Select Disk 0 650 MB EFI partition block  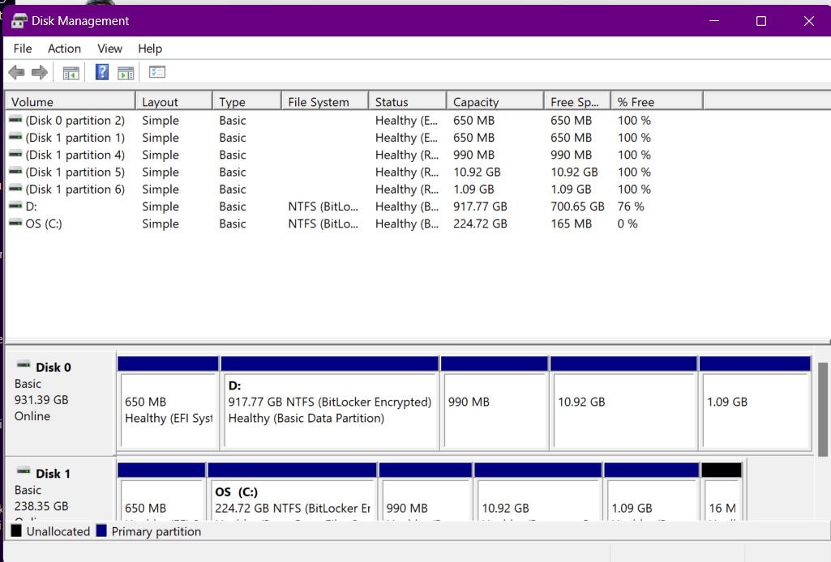(169, 403)
